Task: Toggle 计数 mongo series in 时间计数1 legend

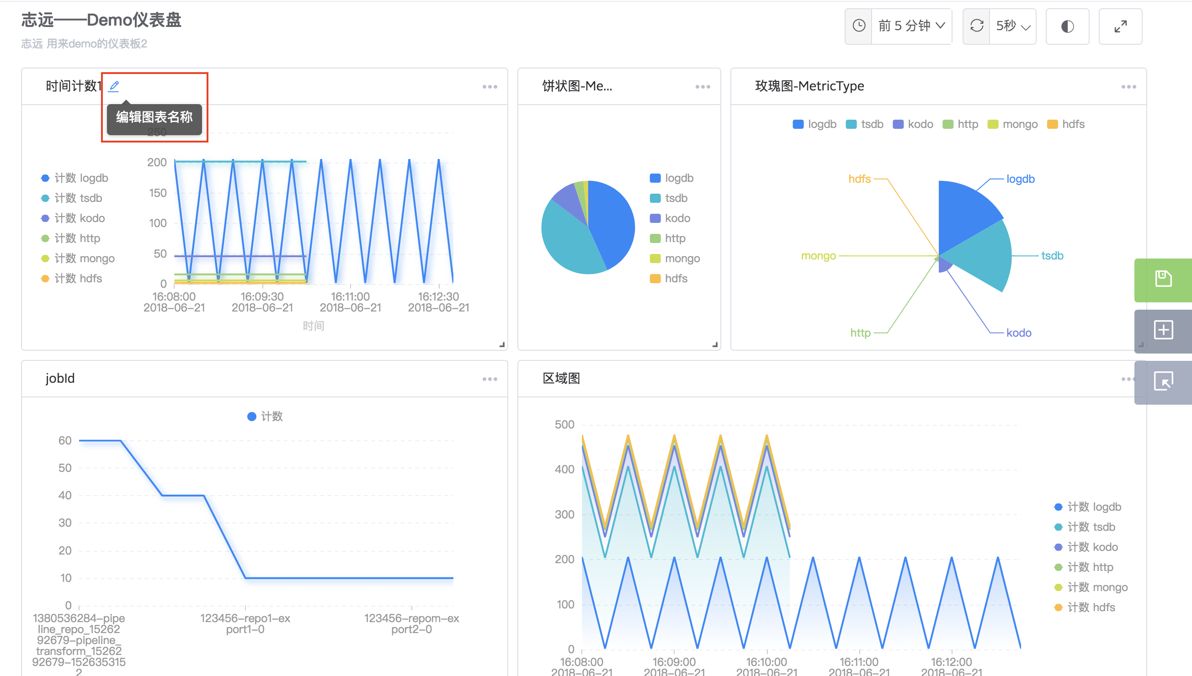Action: 78,258
